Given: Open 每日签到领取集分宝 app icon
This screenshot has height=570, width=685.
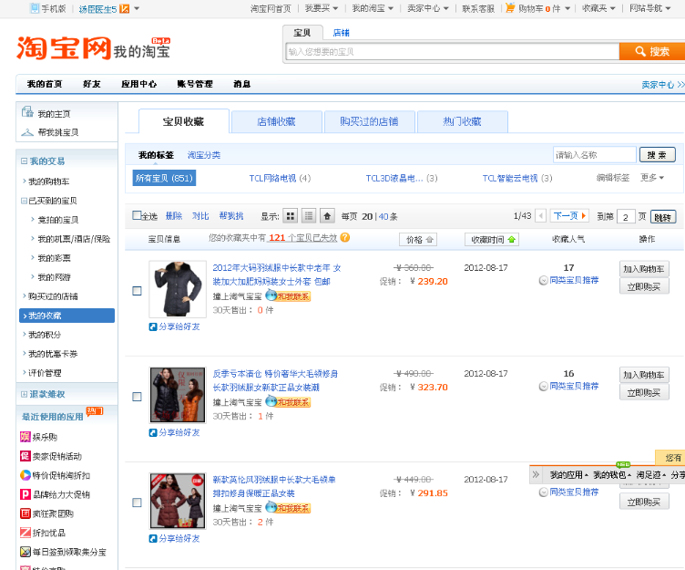Looking at the screenshot, I should 26,552.
